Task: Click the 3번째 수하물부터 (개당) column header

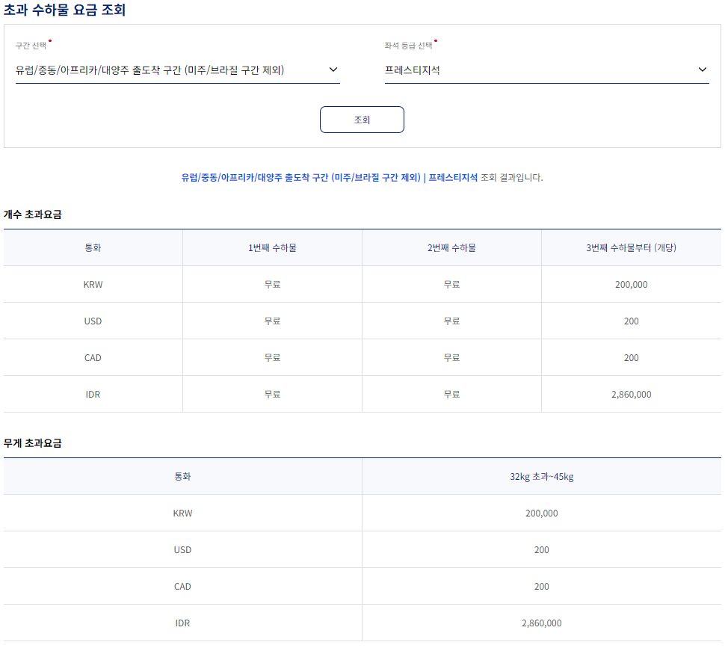Action: point(632,247)
